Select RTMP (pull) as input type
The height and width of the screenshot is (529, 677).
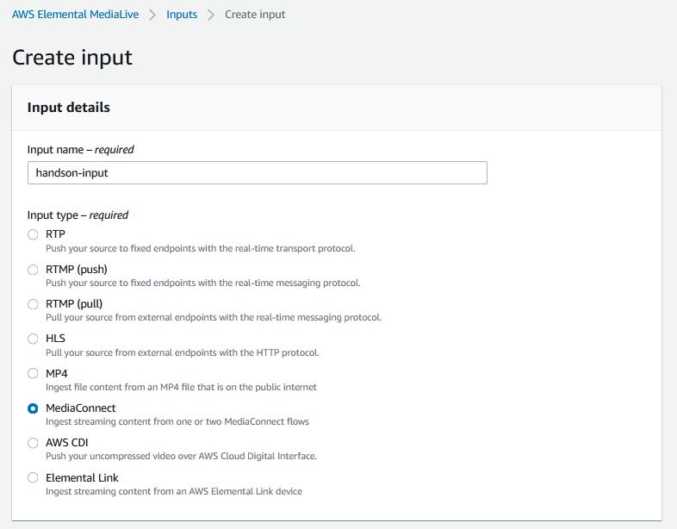[x=33, y=304]
